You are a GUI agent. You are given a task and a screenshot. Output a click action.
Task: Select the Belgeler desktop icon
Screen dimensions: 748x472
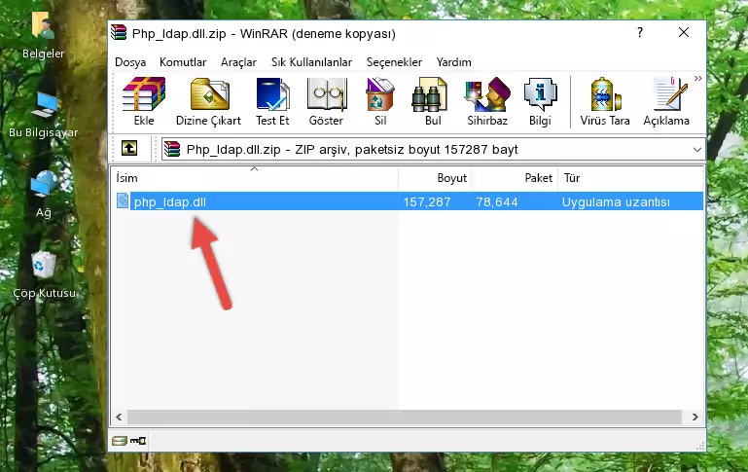click(x=44, y=36)
